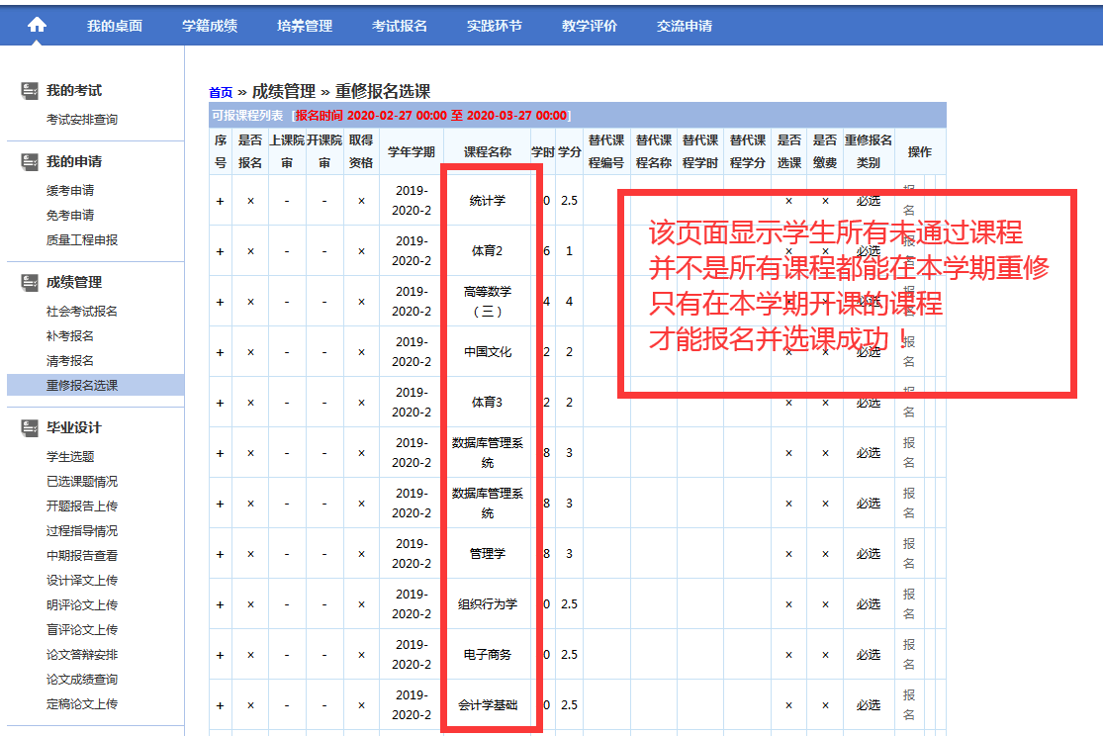Expand the 中国文化 row plus sign
This screenshot has height=736, width=1103.
220,352
